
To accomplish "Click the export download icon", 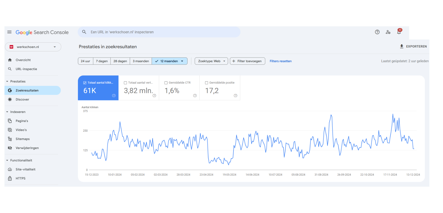I will [x=402, y=46].
